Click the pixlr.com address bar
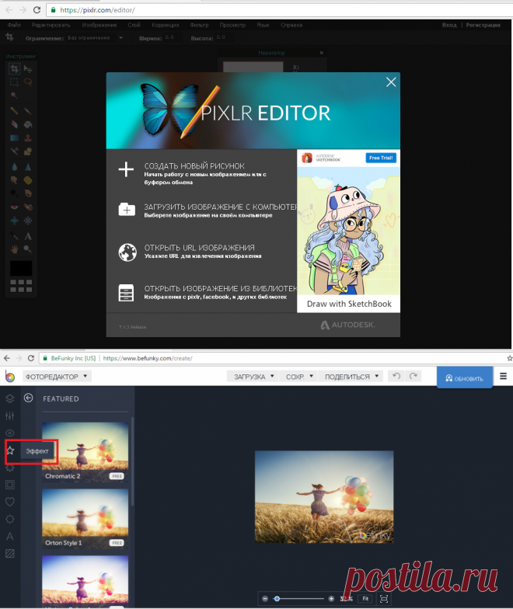The image size is (513, 609). [280, 9]
